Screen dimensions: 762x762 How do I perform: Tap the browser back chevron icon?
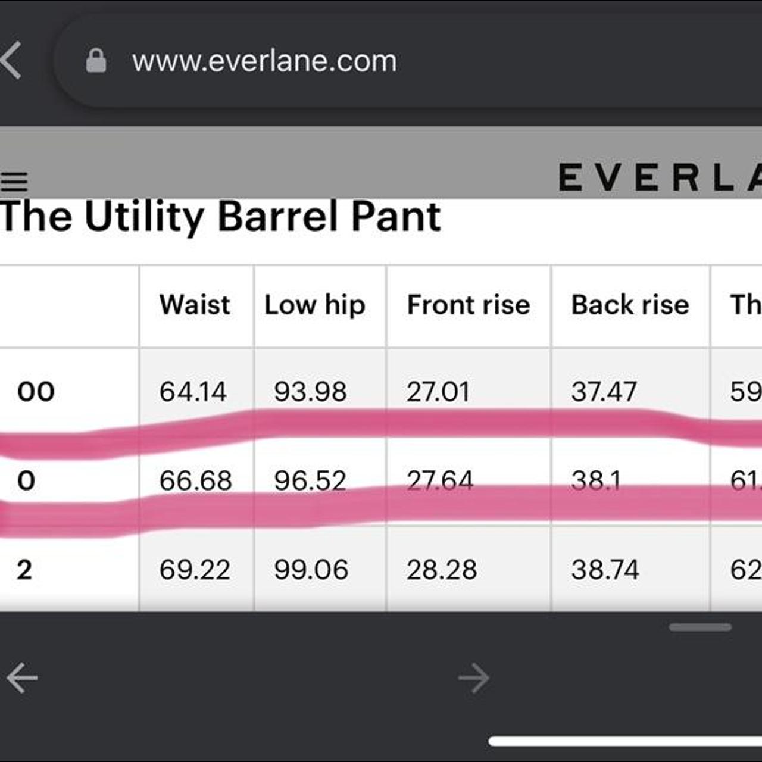pyautogui.click(x=11, y=60)
